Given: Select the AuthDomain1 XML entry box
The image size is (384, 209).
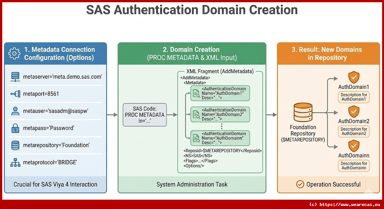Looking at the screenshot, I should (220, 93).
